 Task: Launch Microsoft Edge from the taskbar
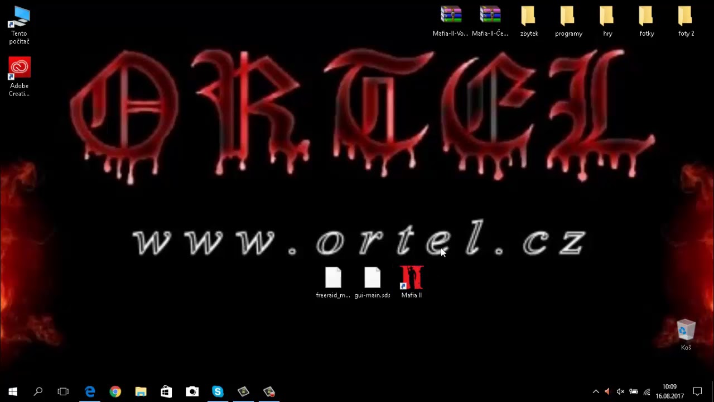[x=90, y=391]
